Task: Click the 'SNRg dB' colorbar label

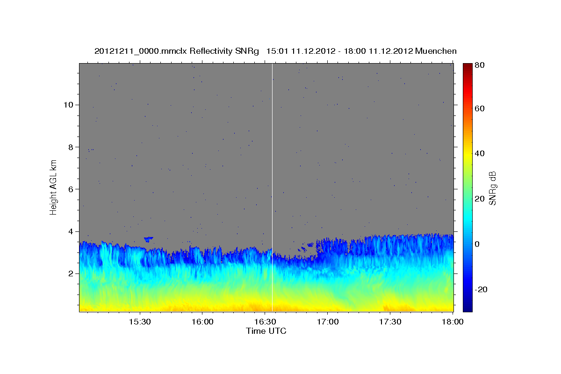Action: point(492,188)
